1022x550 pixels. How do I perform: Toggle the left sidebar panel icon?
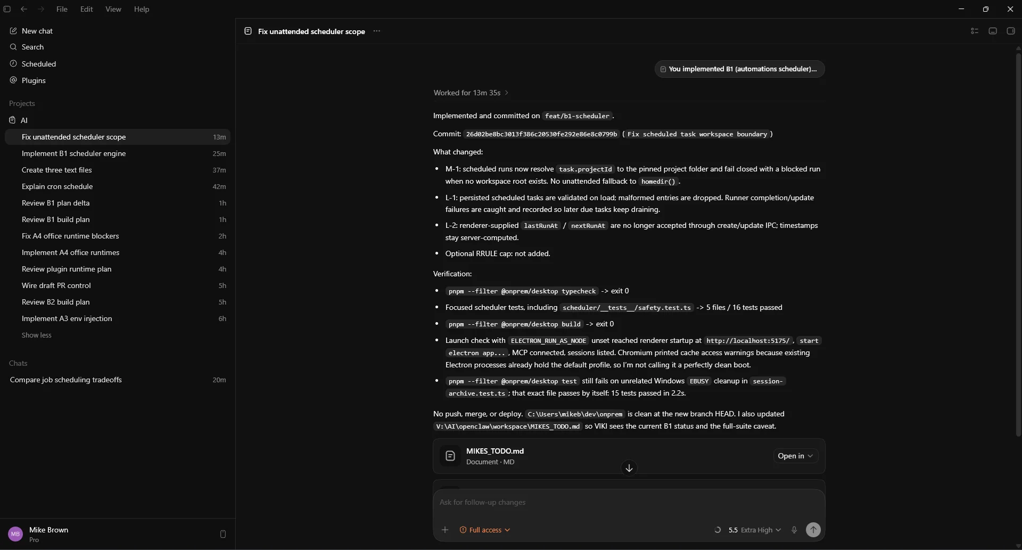[x=7, y=9]
